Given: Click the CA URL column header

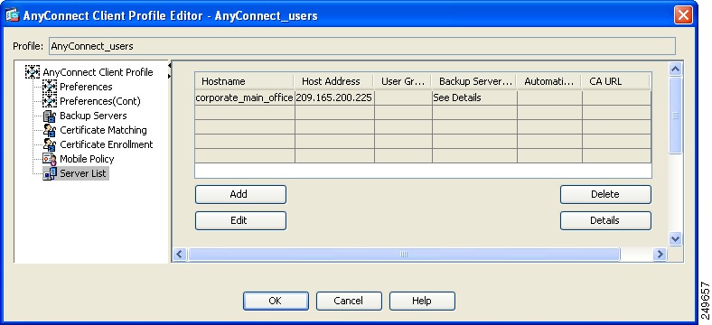Looking at the screenshot, I should click(x=615, y=81).
